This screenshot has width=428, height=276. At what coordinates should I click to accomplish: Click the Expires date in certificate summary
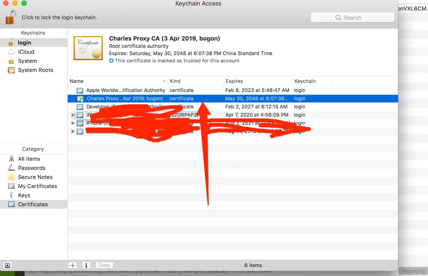(191, 53)
